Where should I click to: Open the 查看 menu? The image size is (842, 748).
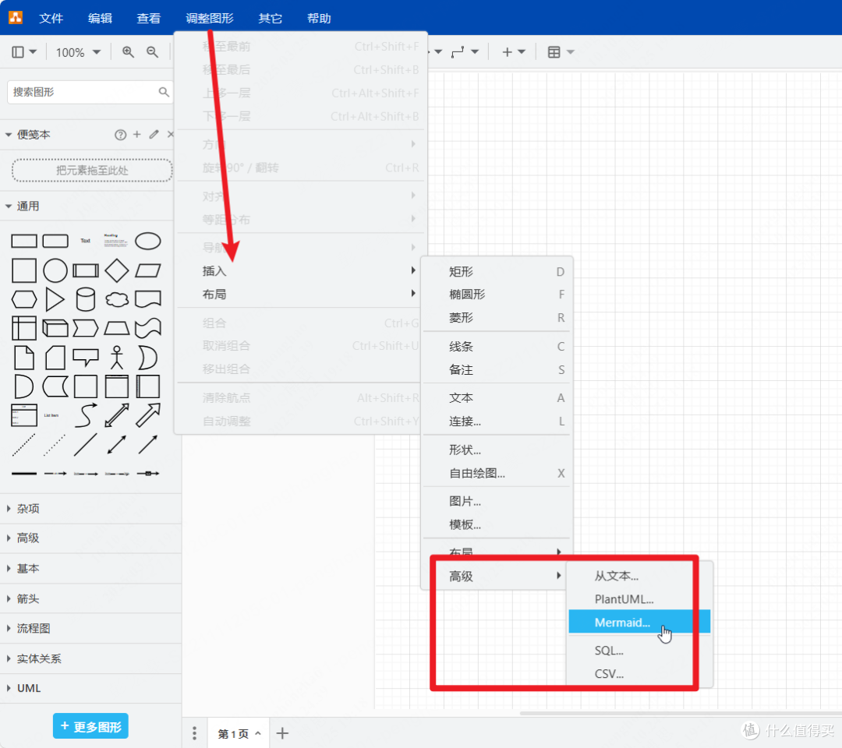[x=149, y=18]
